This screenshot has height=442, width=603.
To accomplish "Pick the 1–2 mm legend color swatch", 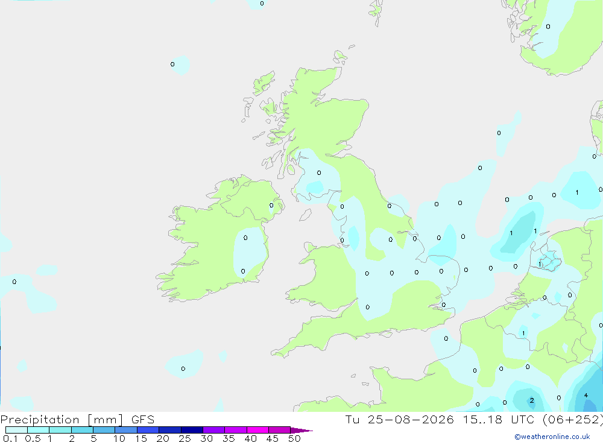I will coord(60,430).
